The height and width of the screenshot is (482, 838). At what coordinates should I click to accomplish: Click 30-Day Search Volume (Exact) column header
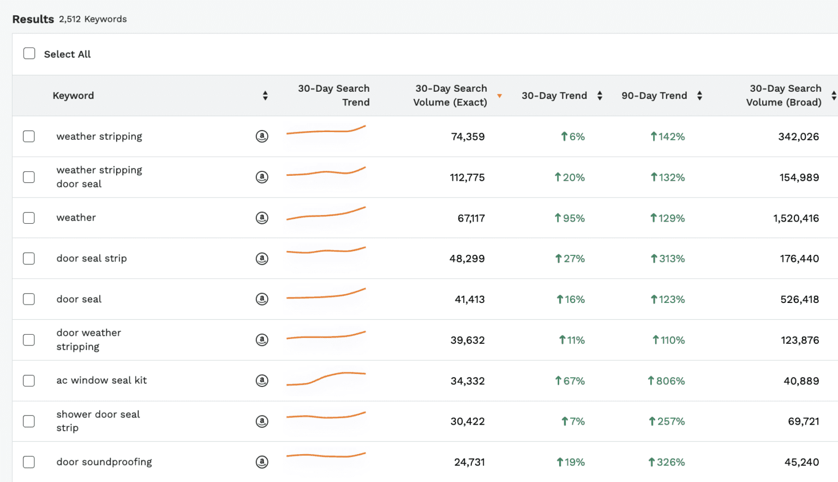point(450,96)
